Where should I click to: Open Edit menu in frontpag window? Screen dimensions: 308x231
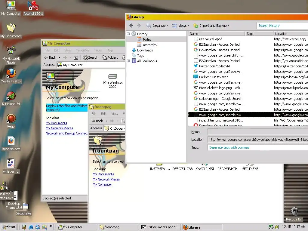tap(104, 114)
